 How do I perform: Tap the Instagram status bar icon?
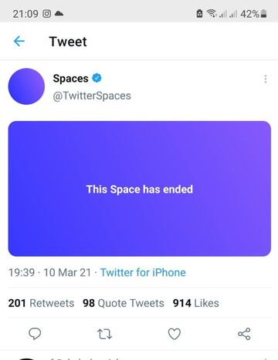coord(46,14)
